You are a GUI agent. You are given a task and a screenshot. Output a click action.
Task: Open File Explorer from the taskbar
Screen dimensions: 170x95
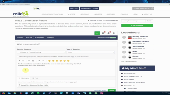point(15,93)
